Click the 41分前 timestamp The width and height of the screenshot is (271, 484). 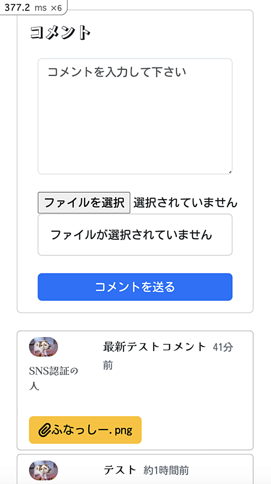tap(168, 356)
